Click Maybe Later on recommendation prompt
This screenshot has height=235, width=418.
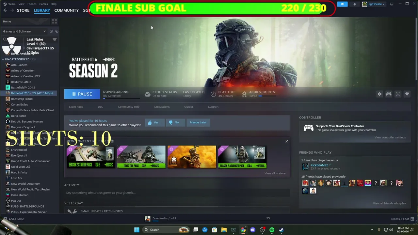(198, 122)
